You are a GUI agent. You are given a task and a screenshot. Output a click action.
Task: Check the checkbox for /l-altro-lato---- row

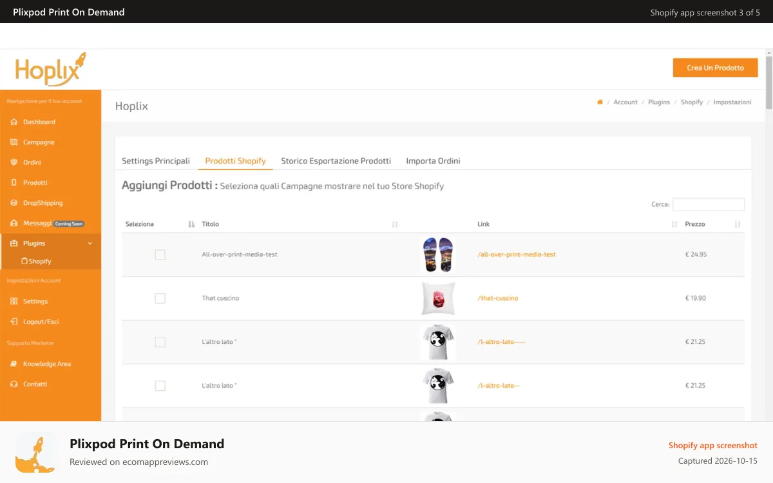point(160,342)
